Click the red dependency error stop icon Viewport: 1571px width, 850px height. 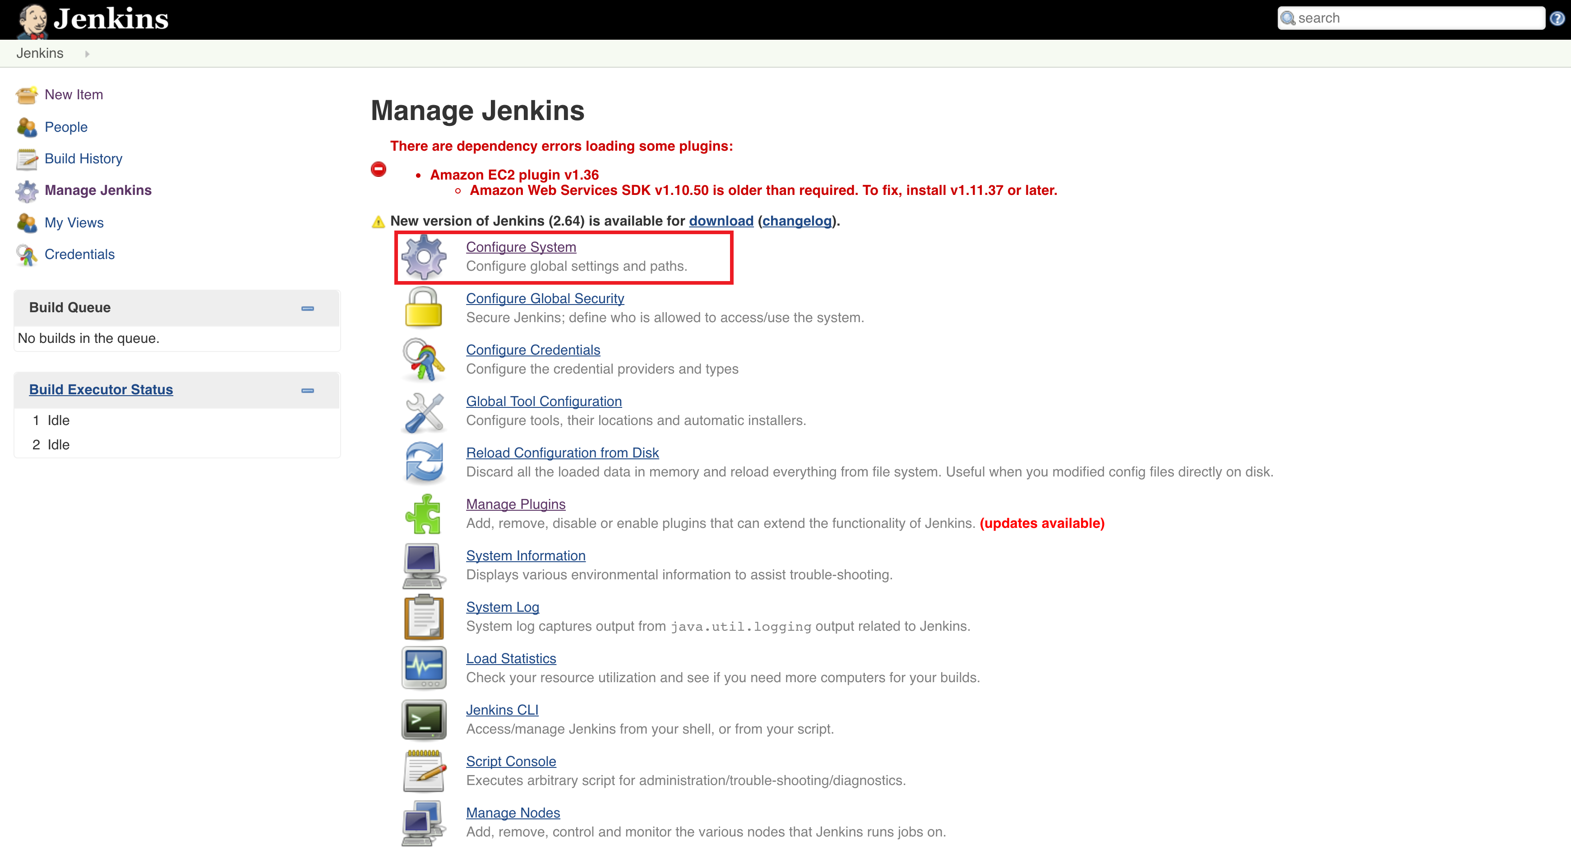(x=379, y=169)
